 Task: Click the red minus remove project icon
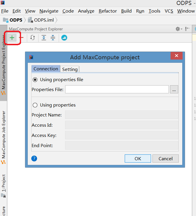21,37
